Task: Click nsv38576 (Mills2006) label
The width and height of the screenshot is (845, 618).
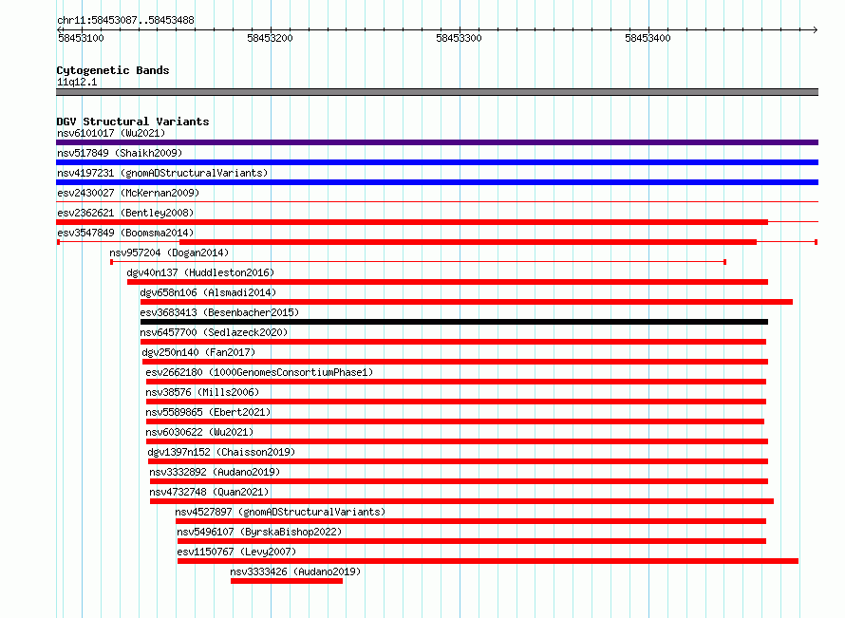Action: point(202,392)
